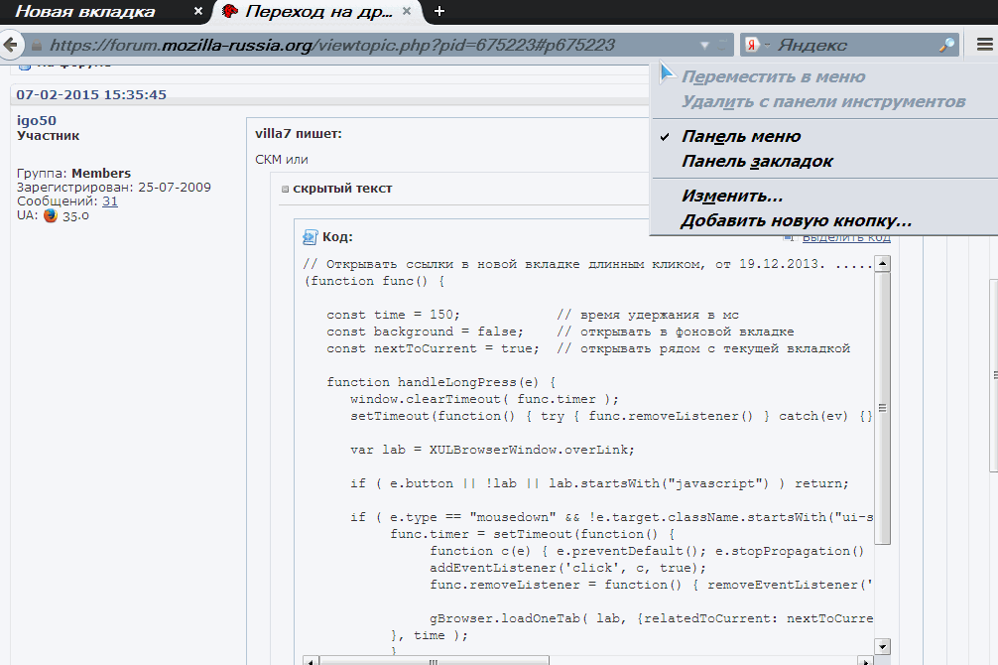This screenshot has height=665, width=998.
Task: Click the back navigation arrow
Action: click(10, 45)
